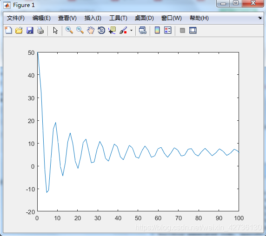Open the 帮助(H) menu

click(x=199, y=18)
